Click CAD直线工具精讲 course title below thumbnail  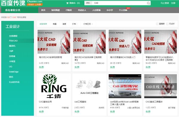154,102
